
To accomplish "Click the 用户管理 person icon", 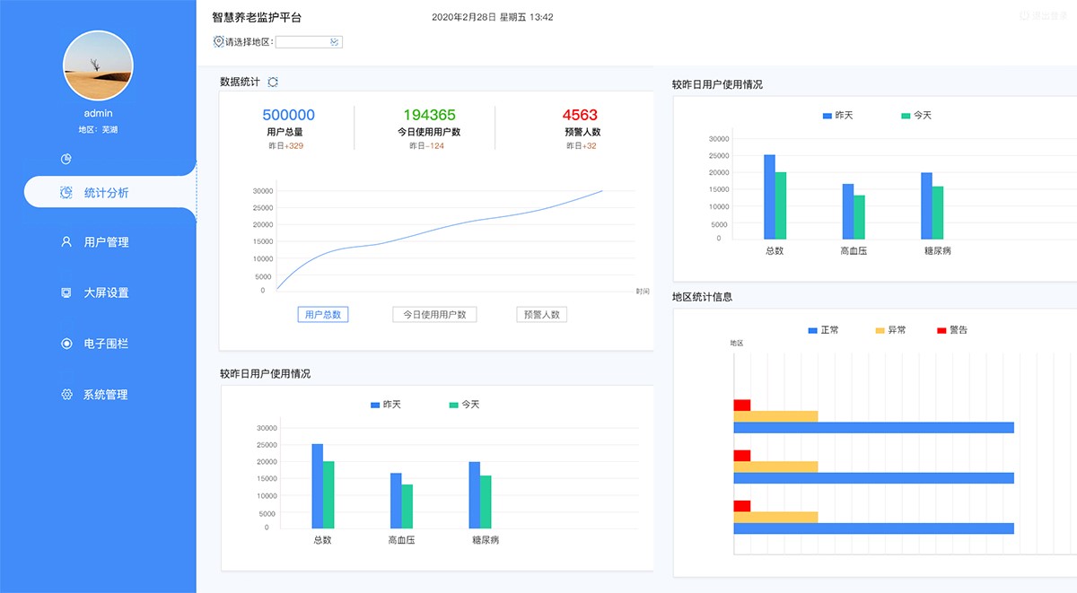I will click(x=66, y=242).
